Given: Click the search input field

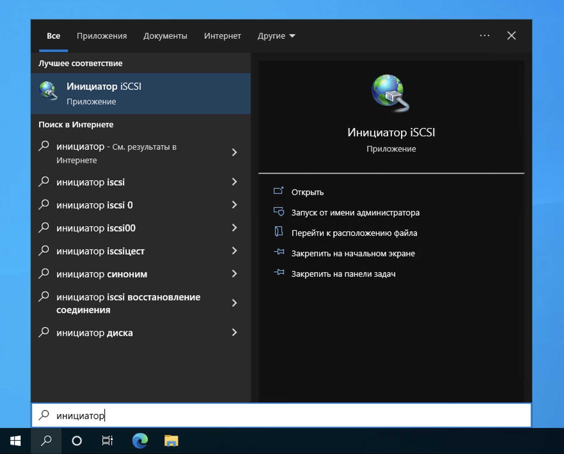Looking at the screenshot, I should pyautogui.click(x=281, y=415).
